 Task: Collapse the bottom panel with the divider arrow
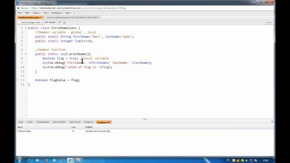[x=145, y=119]
